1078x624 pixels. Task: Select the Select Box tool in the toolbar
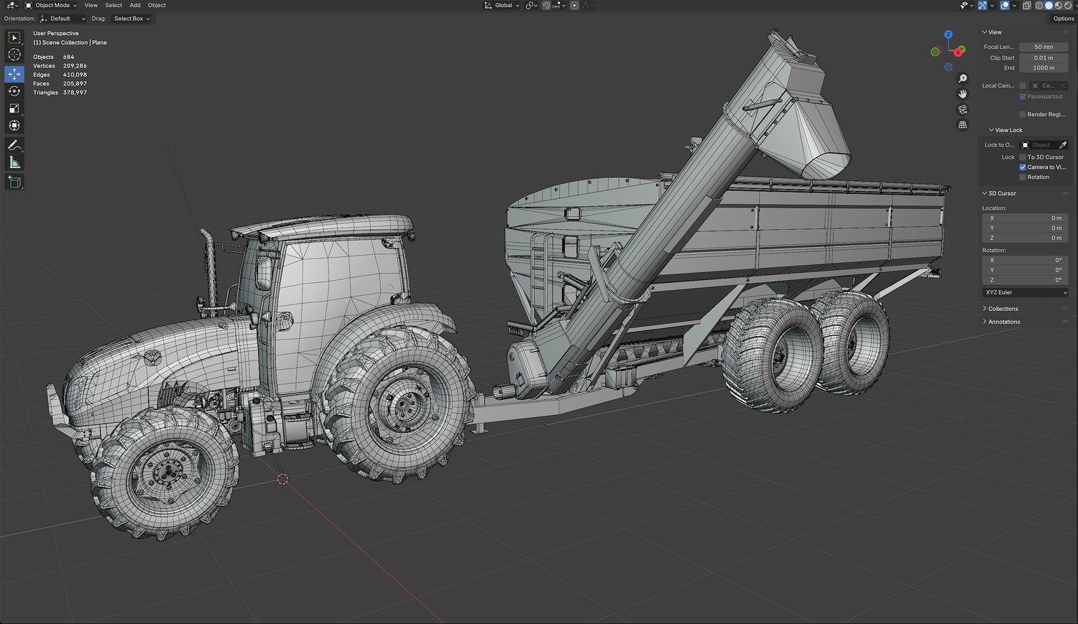click(x=14, y=37)
